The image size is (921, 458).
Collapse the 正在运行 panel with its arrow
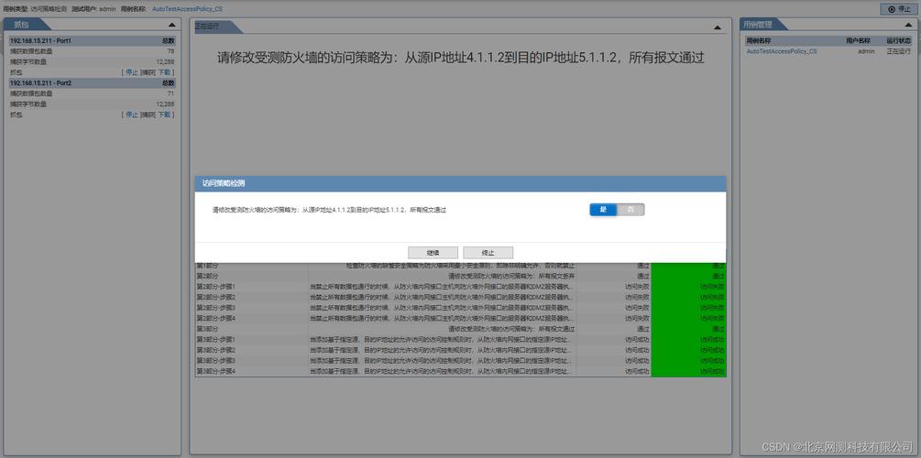point(718,27)
